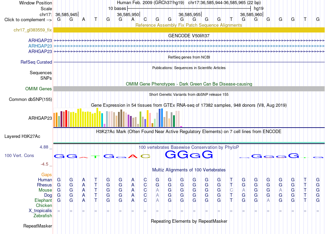The height and width of the screenshot is (234, 325).
Task: Select the "X_tropicalis" alignment row label
Action: coord(40,211)
